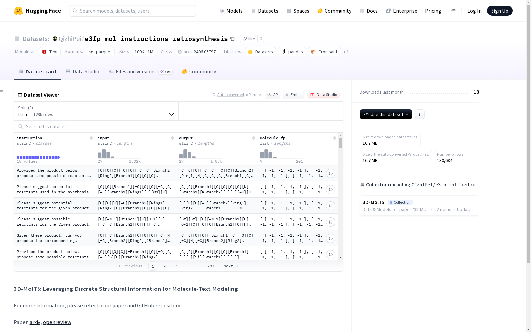Click the Sign Up button
Screen dimensions: 531x332
pos(499,11)
